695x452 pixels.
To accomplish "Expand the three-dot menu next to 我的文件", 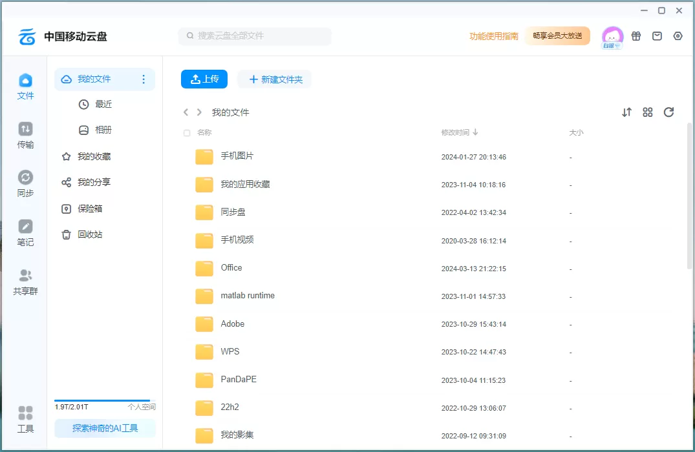I will pyautogui.click(x=144, y=79).
